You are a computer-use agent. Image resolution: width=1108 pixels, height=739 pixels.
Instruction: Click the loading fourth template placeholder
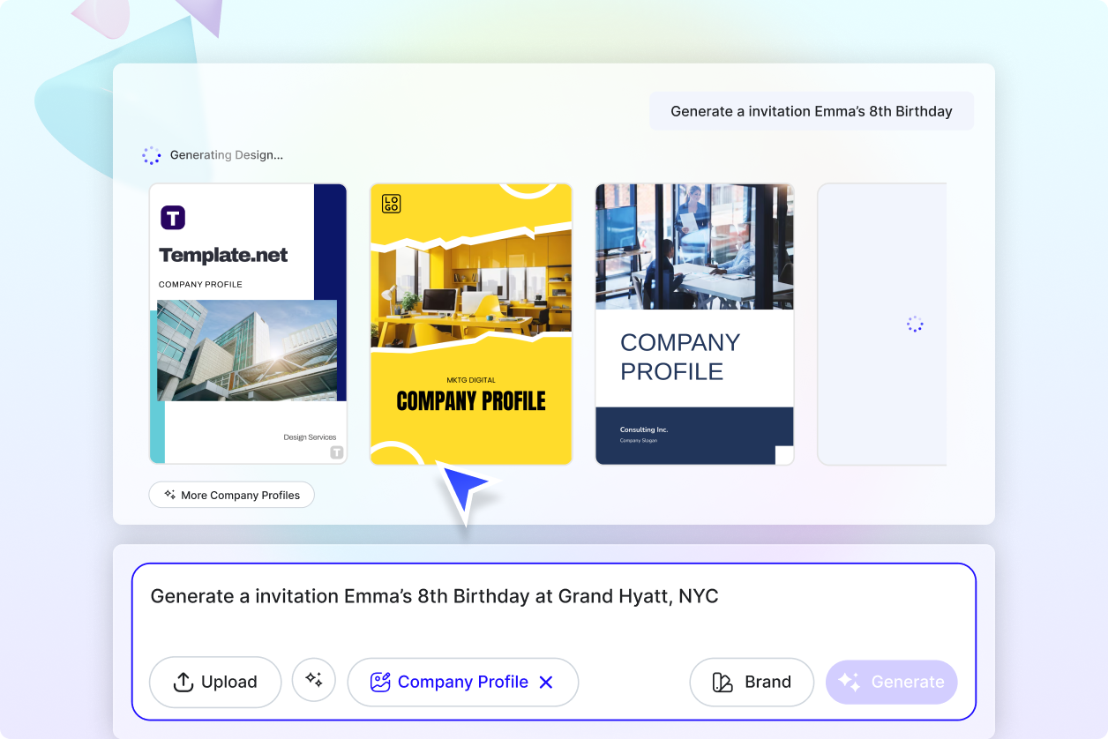(882, 324)
